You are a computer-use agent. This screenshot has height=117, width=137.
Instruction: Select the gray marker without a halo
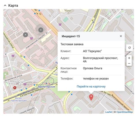point(25,35)
